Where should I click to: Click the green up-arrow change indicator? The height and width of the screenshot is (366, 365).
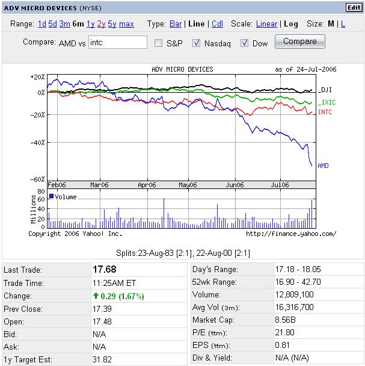tap(96, 296)
